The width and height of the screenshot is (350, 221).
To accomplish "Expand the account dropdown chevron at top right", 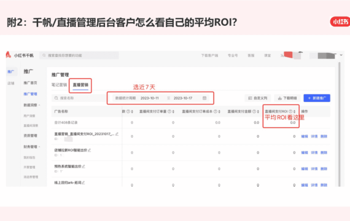I will [341, 55].
